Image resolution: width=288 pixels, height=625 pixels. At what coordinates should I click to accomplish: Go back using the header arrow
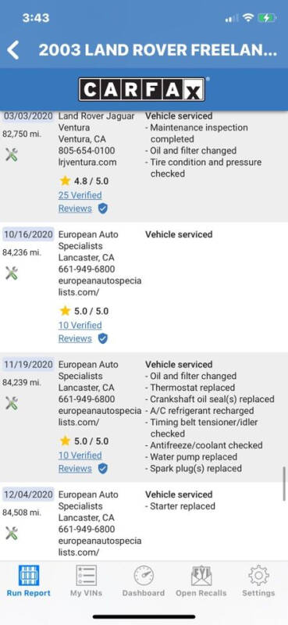pos(12,50)
